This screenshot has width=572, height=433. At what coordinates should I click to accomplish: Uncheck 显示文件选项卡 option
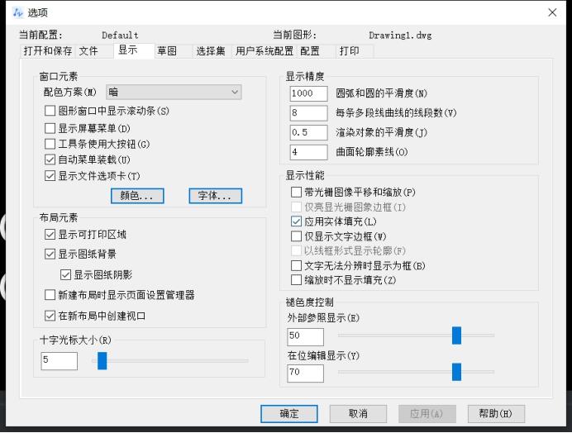coord(50,176)
